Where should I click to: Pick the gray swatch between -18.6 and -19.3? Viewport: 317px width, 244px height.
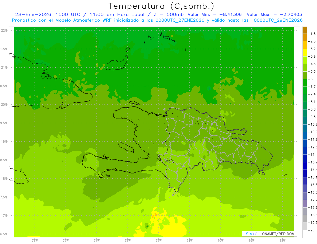tap(305, 219)
